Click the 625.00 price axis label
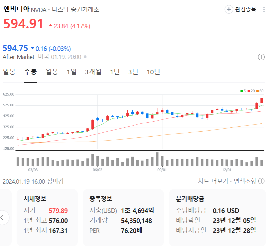269x249 pixels. [9, 94]
